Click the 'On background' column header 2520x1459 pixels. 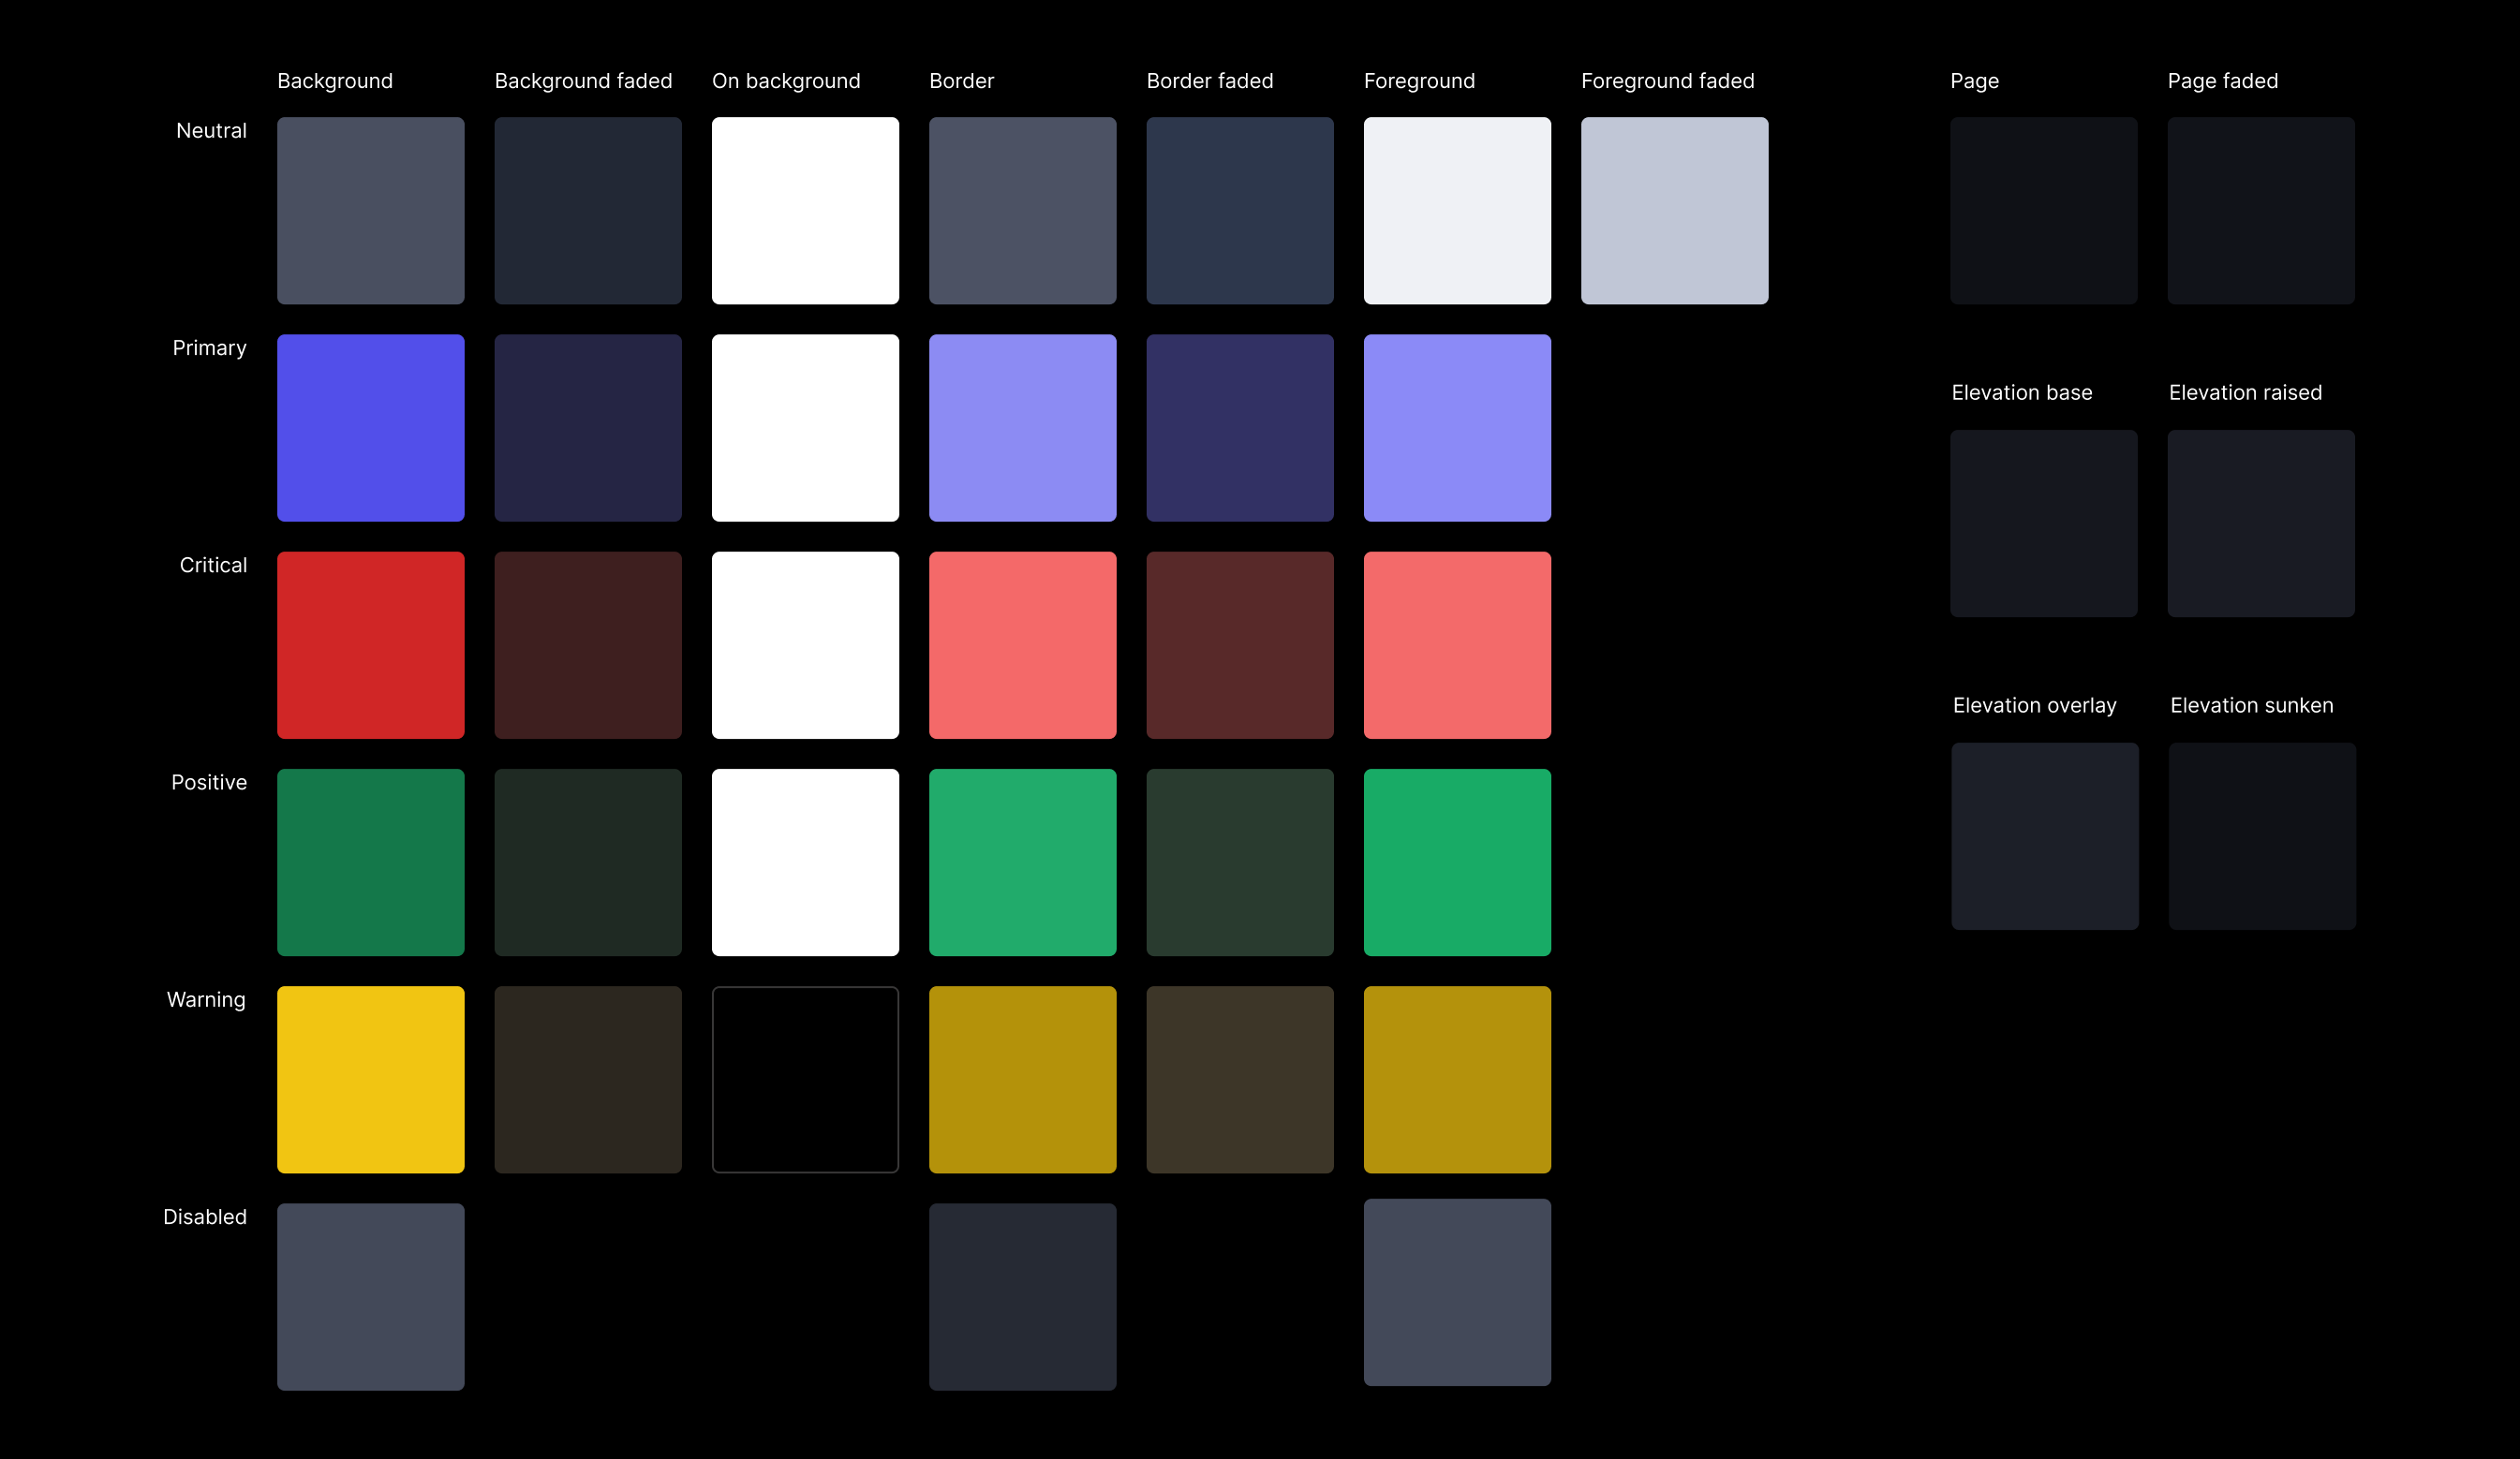point(786,81)
